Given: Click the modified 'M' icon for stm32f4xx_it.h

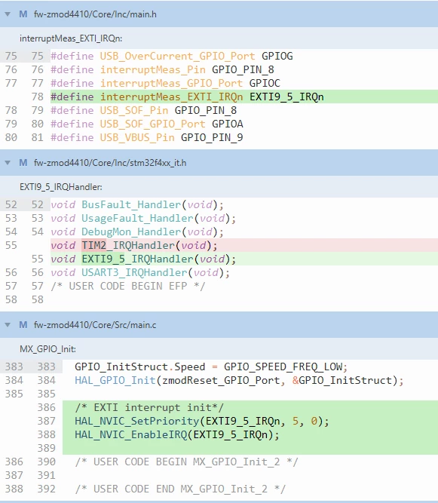Looking at the screenshot, I should [23, 163].
